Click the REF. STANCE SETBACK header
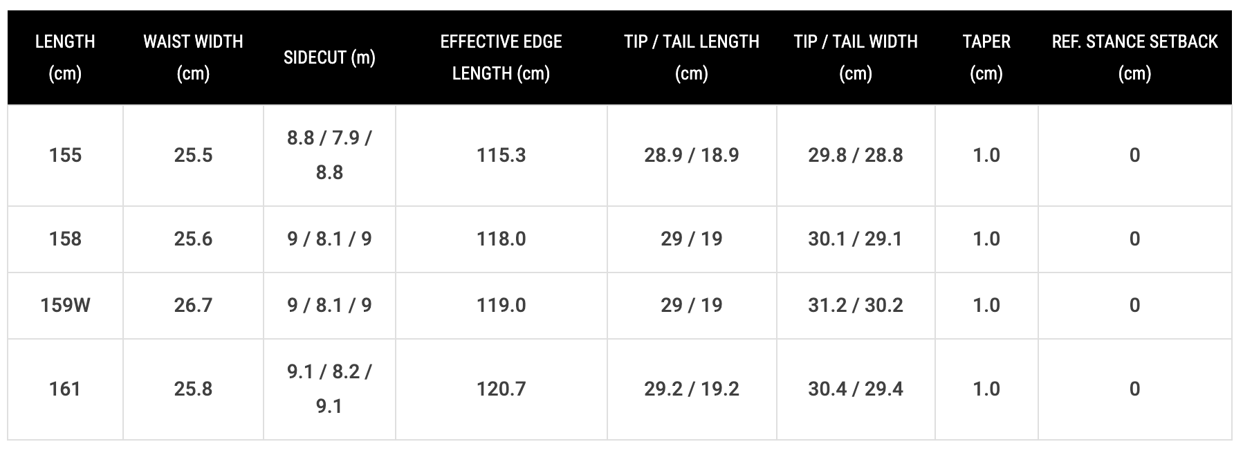 click(1134, 57)
